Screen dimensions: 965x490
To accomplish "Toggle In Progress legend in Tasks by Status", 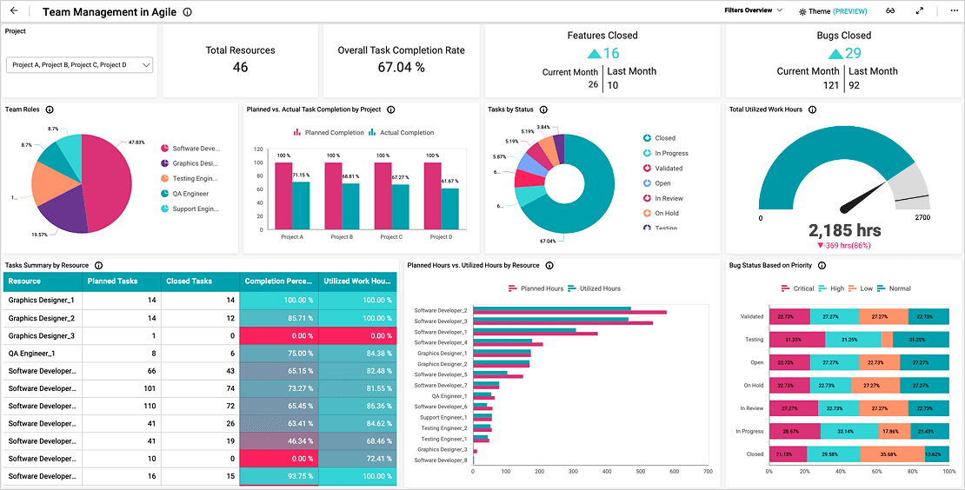I will click(666, 153).
